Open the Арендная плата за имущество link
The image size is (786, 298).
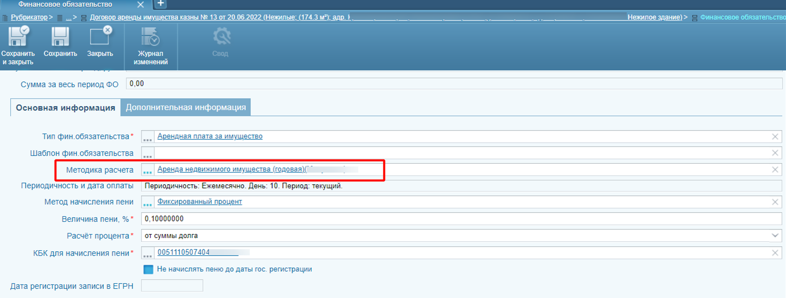pyautogui.click(x=210, y=136)
